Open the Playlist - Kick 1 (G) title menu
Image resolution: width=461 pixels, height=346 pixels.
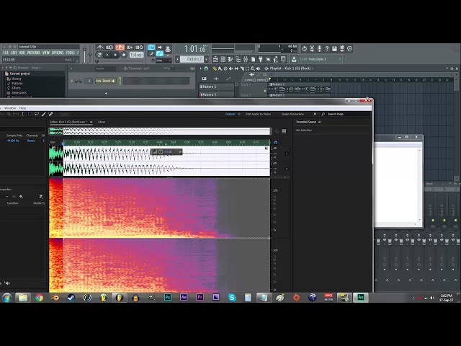tap(290, 68)
